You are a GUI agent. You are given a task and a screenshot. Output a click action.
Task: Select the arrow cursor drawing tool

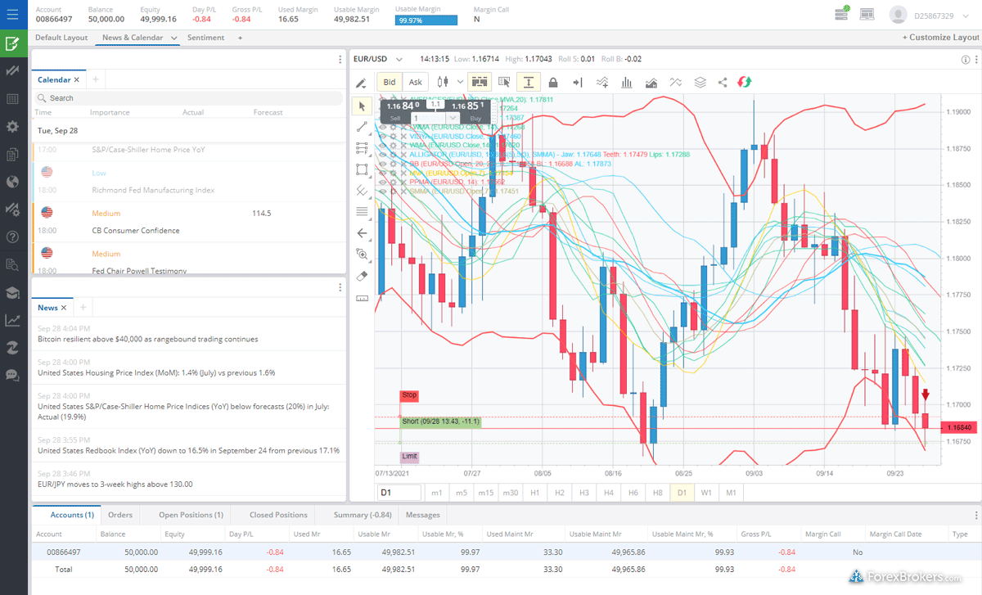click(x=362, y=106)
